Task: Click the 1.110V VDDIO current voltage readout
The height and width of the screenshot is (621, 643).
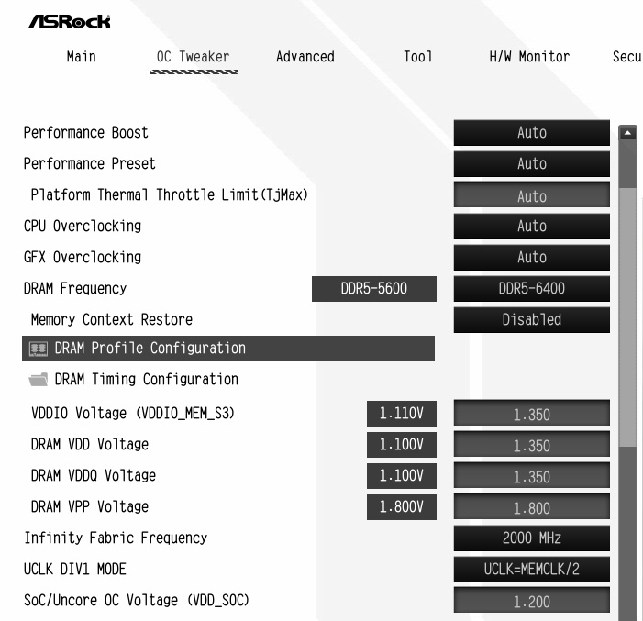Action: click(402, 414)
